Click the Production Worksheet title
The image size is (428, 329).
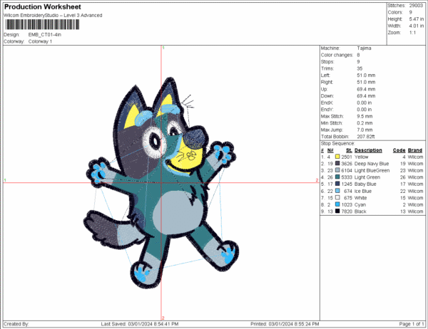click(x=43, y=7)
